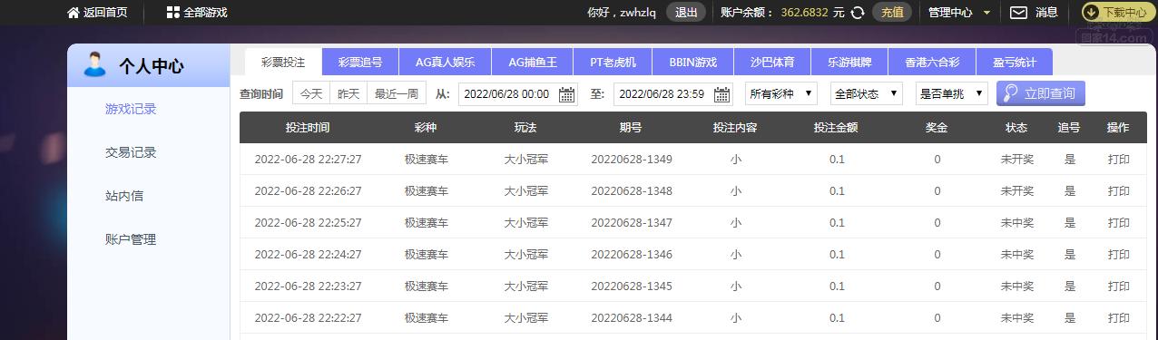The width and height of the screenshot is (1158, 340).
Task: Select 站内信 in the sidebar
Action: 124,196
